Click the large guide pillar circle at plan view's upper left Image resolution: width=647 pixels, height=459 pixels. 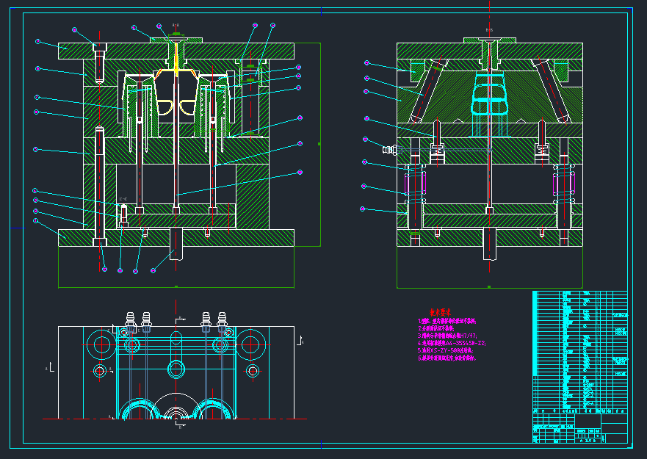click(101, 344)
